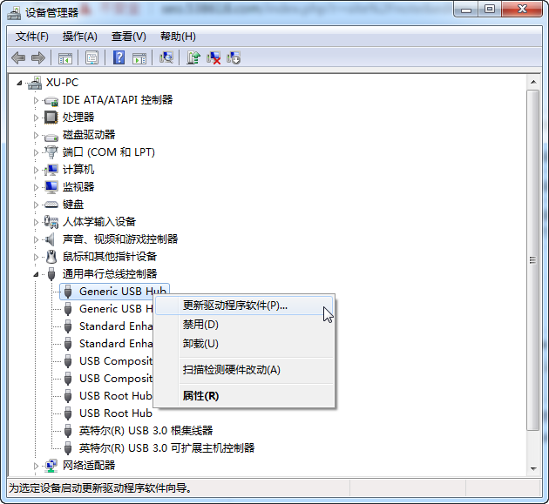Expand the 磁盘驱动器 node
This screenshot has height=504, width=549.
tap(36, 135)
